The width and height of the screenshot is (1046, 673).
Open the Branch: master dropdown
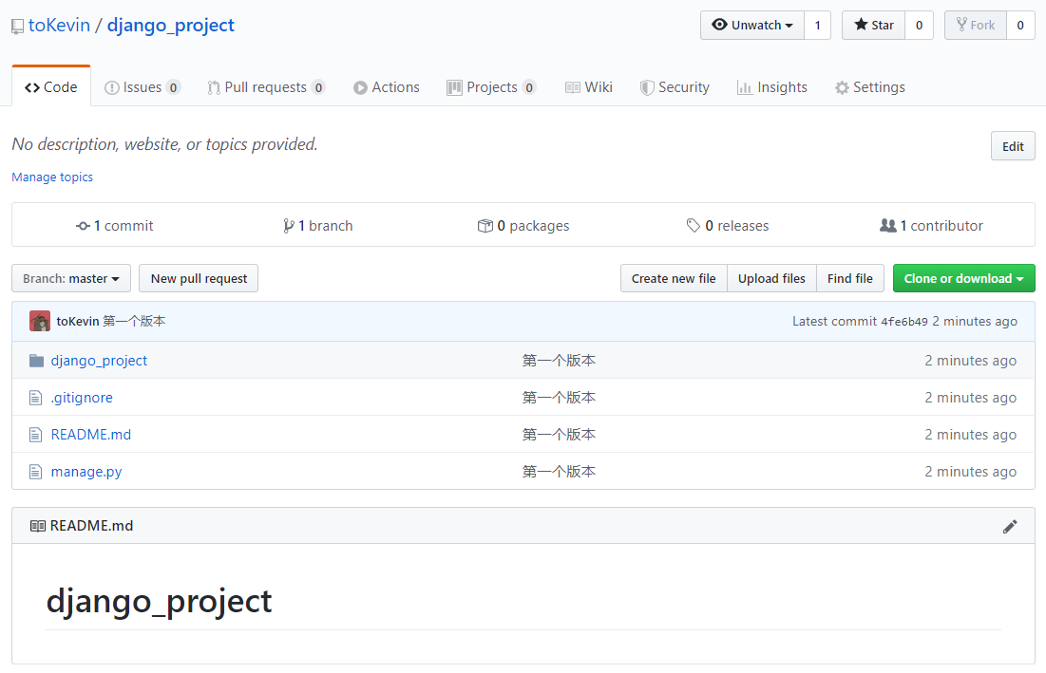[x=70, y=278]
